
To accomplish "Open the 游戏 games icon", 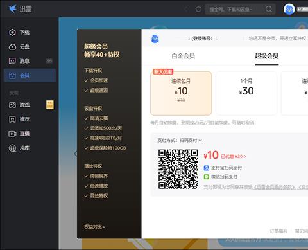I will pos(12,105).
